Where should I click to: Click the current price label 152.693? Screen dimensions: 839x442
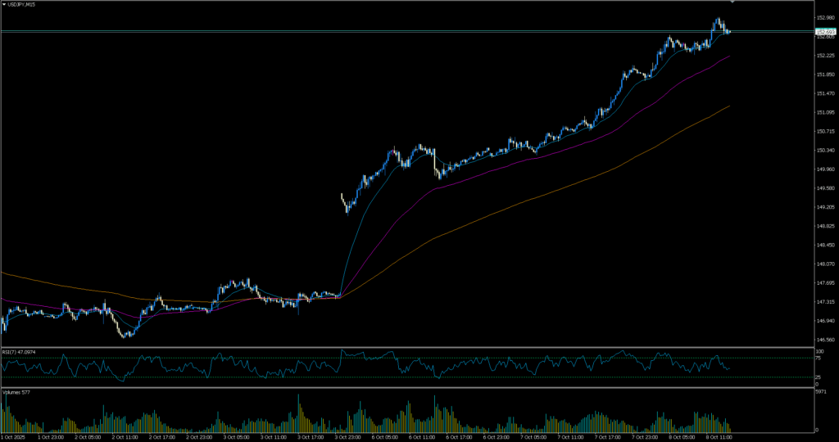click(x=825, y=33)
